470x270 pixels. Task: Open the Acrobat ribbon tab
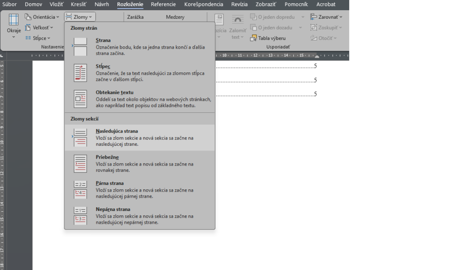[326, 4]
